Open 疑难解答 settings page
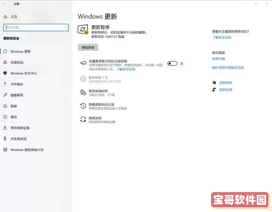 click(17, 95)
